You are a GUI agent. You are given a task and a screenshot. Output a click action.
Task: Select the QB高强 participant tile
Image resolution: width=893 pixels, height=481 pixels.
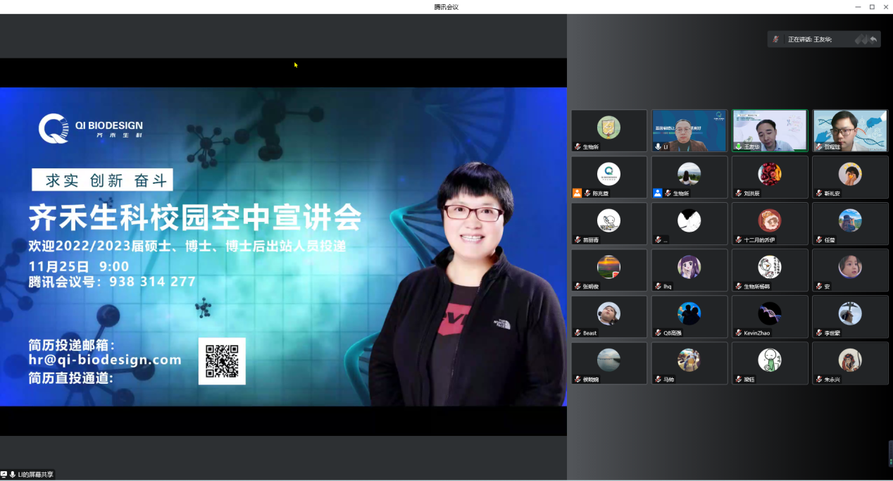(689, 317)
